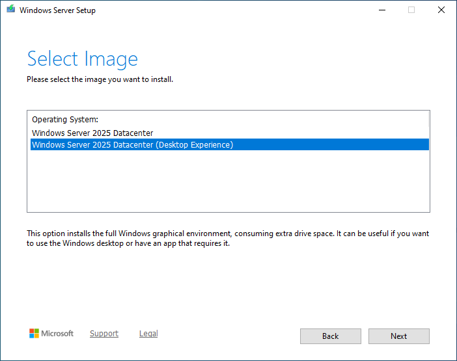Click the Microsoft four-color logo

point(34,334)
